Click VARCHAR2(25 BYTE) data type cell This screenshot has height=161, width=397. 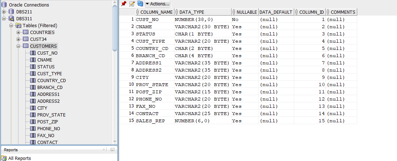click(203, 114)
